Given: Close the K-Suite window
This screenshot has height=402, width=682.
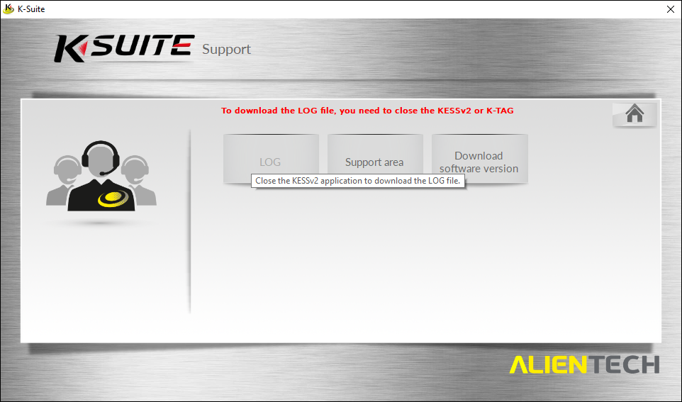Looking at the screenshot, I should 670,9.
